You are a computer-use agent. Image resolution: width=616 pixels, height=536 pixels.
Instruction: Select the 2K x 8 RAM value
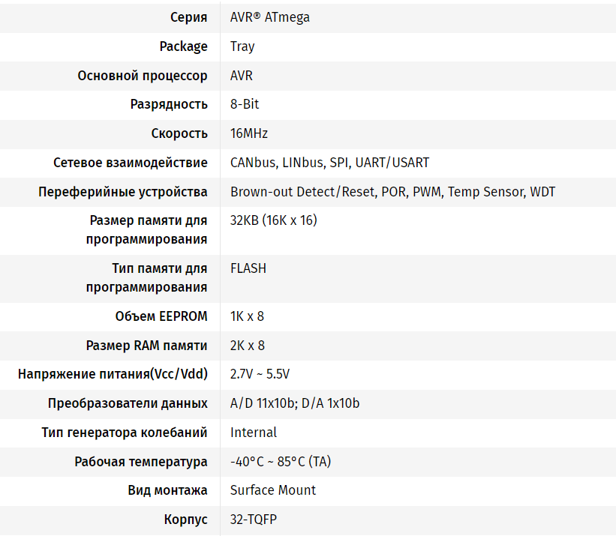pyautogui.click(x=248, y=346)
